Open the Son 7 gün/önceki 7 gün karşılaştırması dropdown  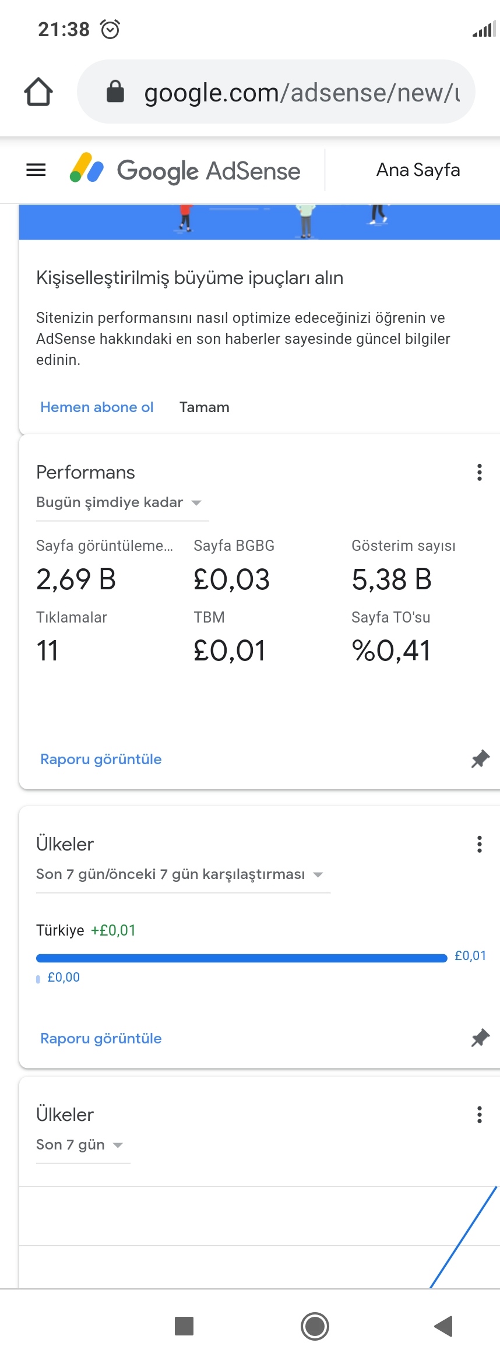(183, 874)
